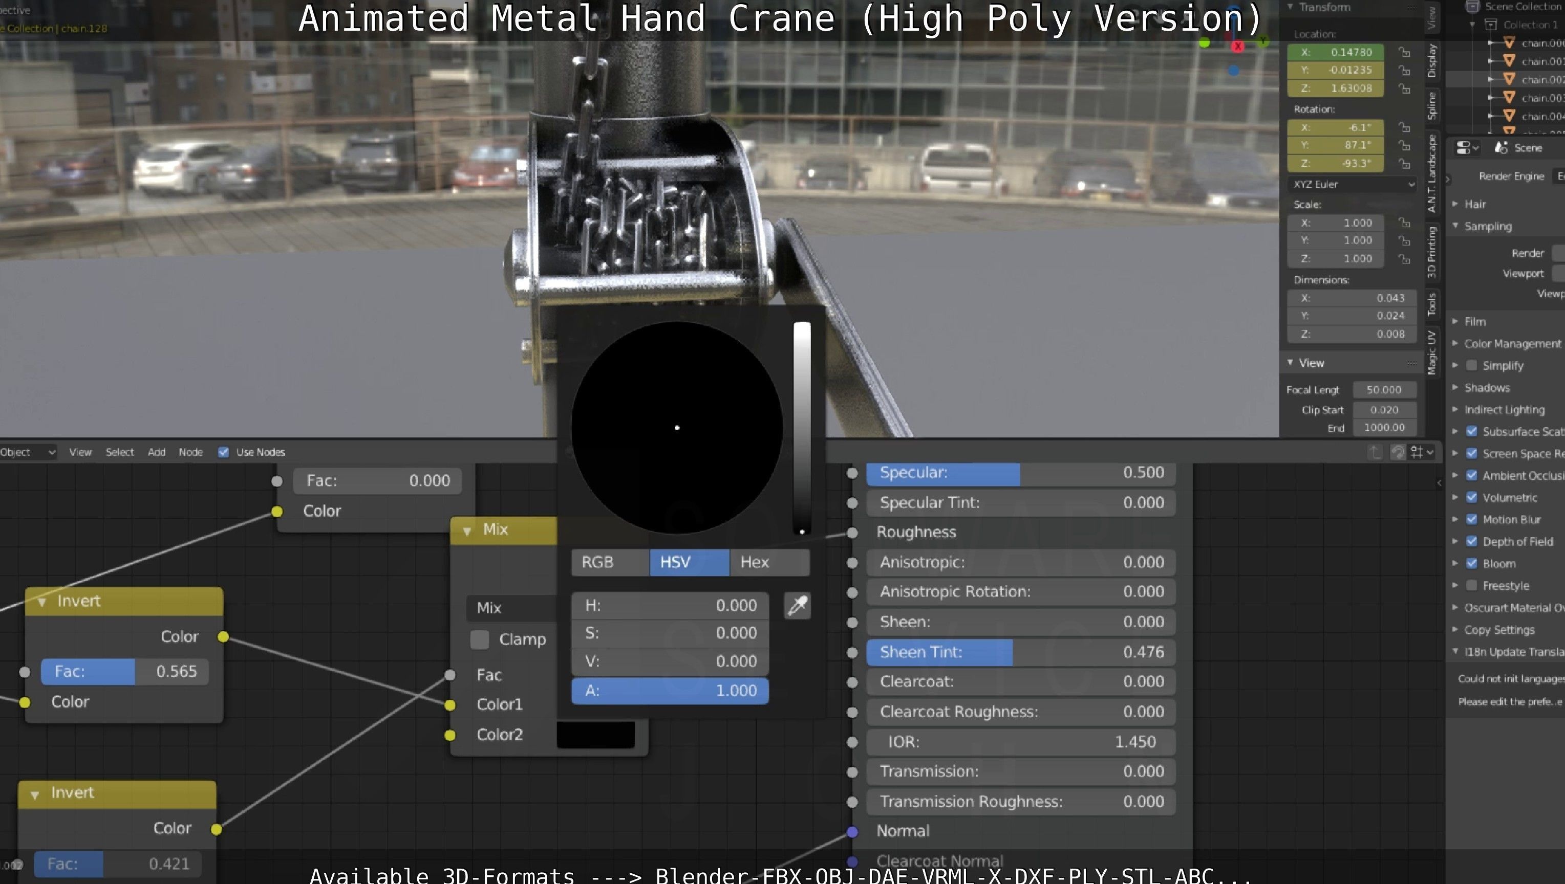This screenshot has width=1565, height=884.
Task: Click the Scene render properties icon
Action: pos(1501,147)
